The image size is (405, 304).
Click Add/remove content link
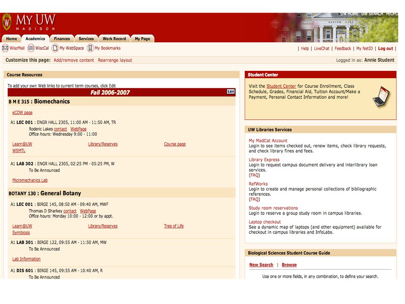[x=73, y=60]
